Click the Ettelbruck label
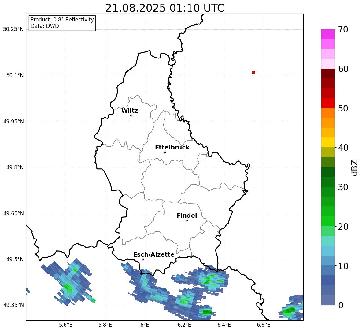 point(172,148)
